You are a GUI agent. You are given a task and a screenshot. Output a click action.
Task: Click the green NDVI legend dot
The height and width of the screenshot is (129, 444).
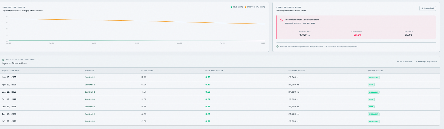231,7
